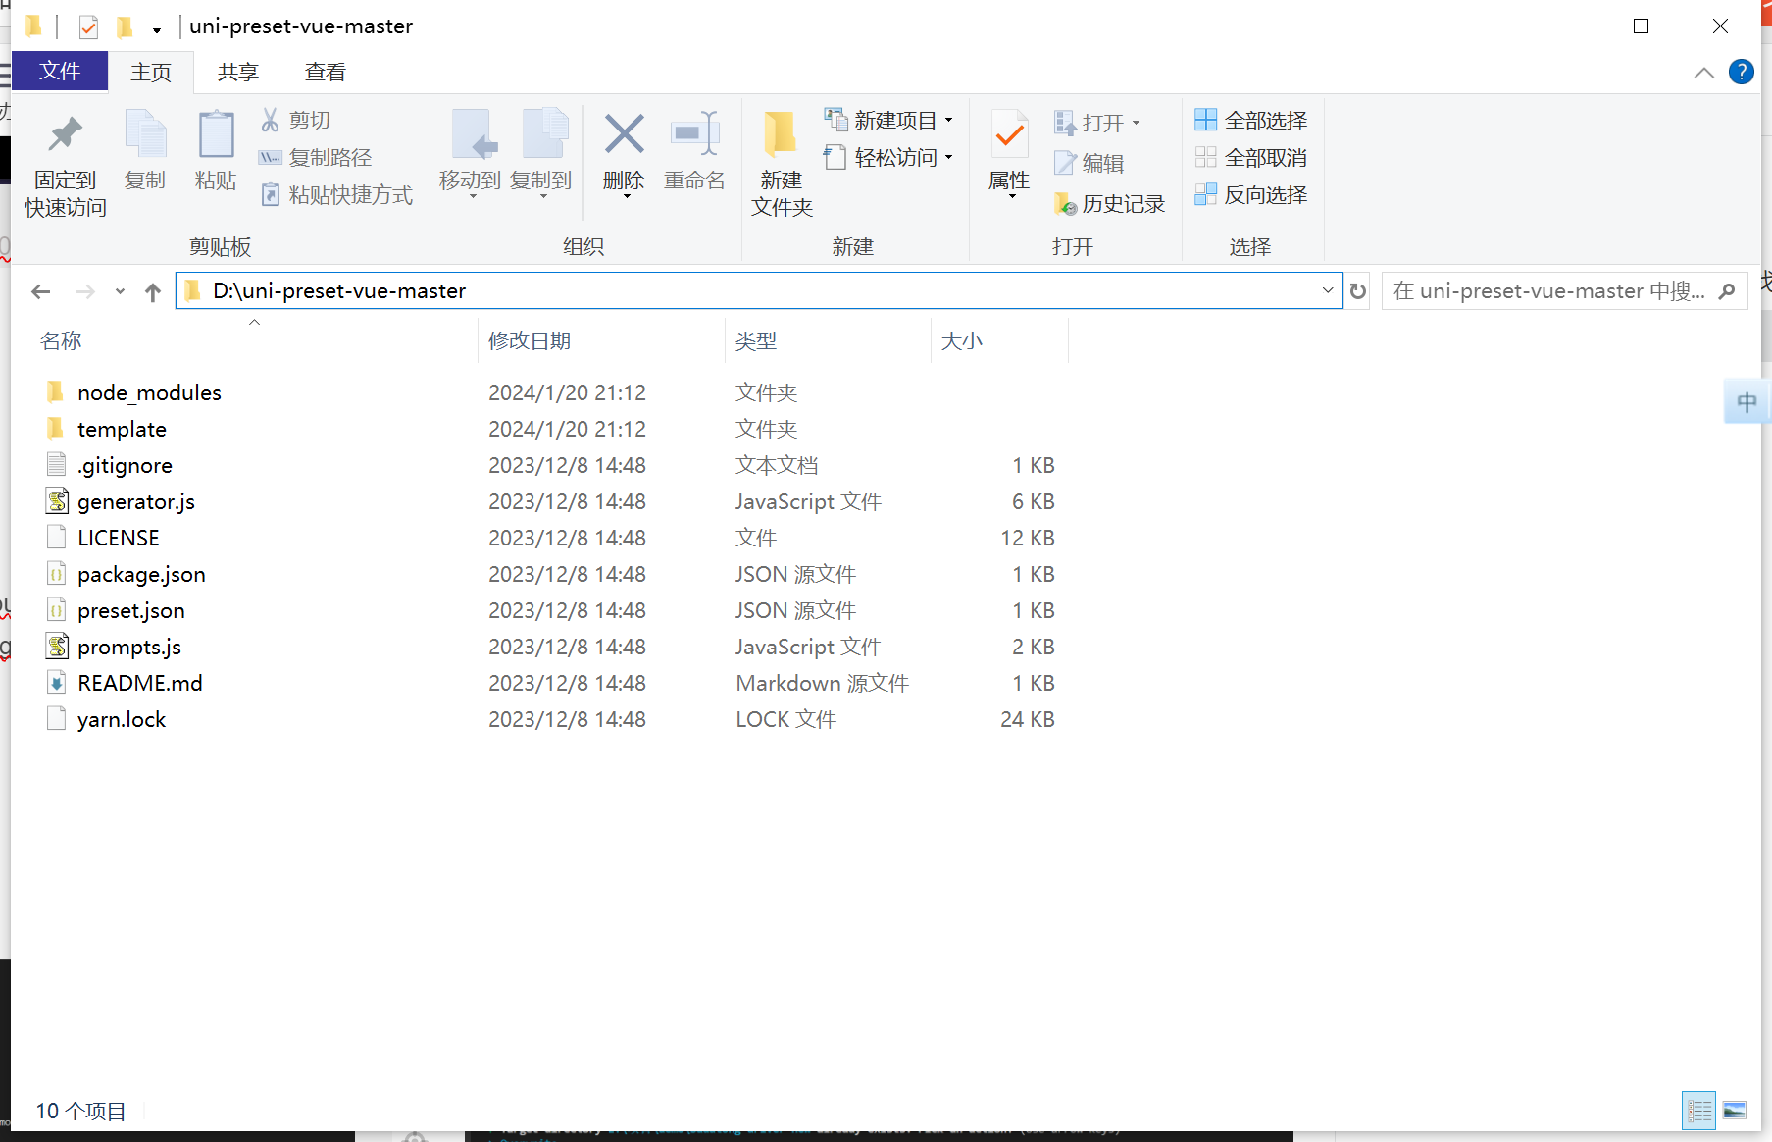The height and width of the screenshot is (1142, 1772).
Task: Open the 文件 menu
Action: [x=60, y=71]
